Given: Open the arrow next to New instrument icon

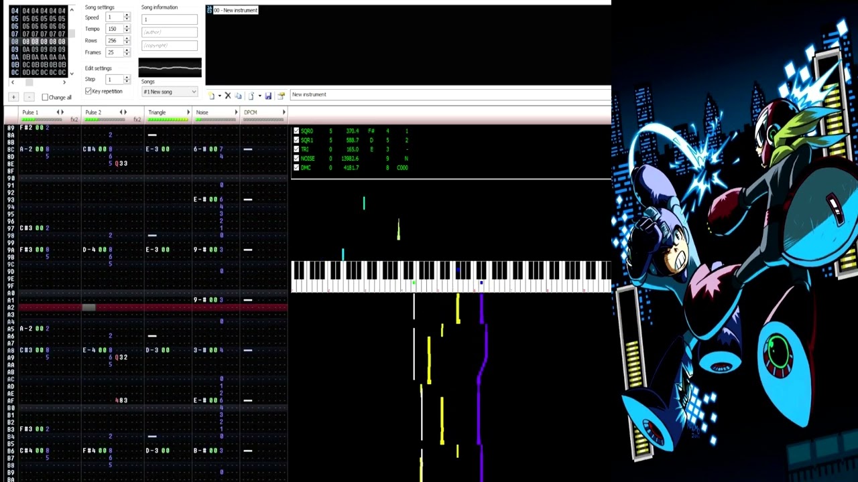Looking at the screenshot, I should click(219, 96).
